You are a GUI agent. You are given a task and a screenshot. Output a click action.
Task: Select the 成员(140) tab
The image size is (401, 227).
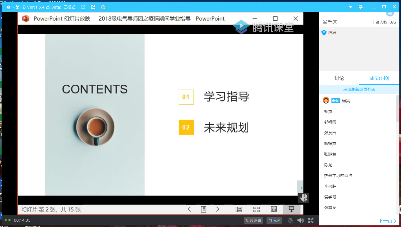tap(379, 78)
